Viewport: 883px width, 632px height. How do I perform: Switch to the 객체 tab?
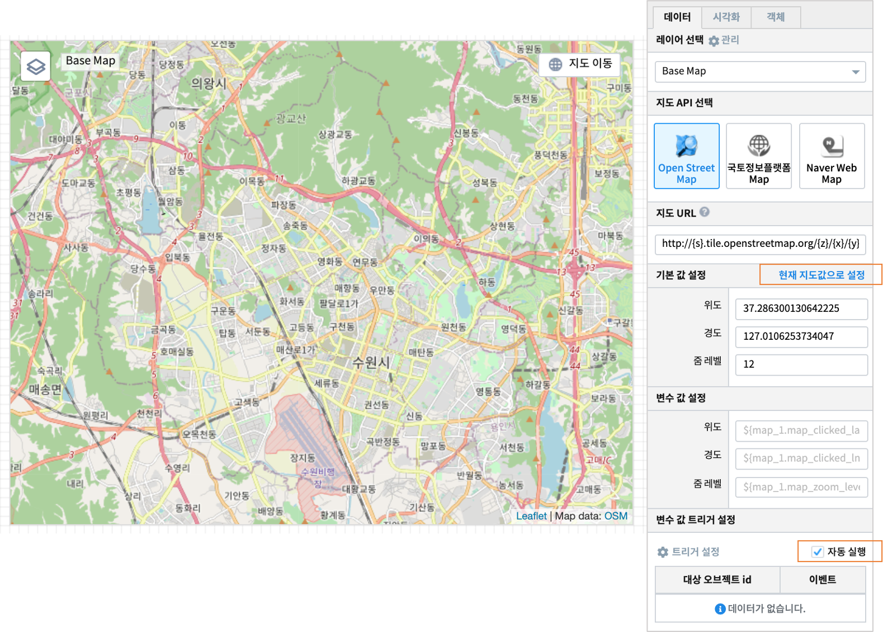(x=776, y=17)
